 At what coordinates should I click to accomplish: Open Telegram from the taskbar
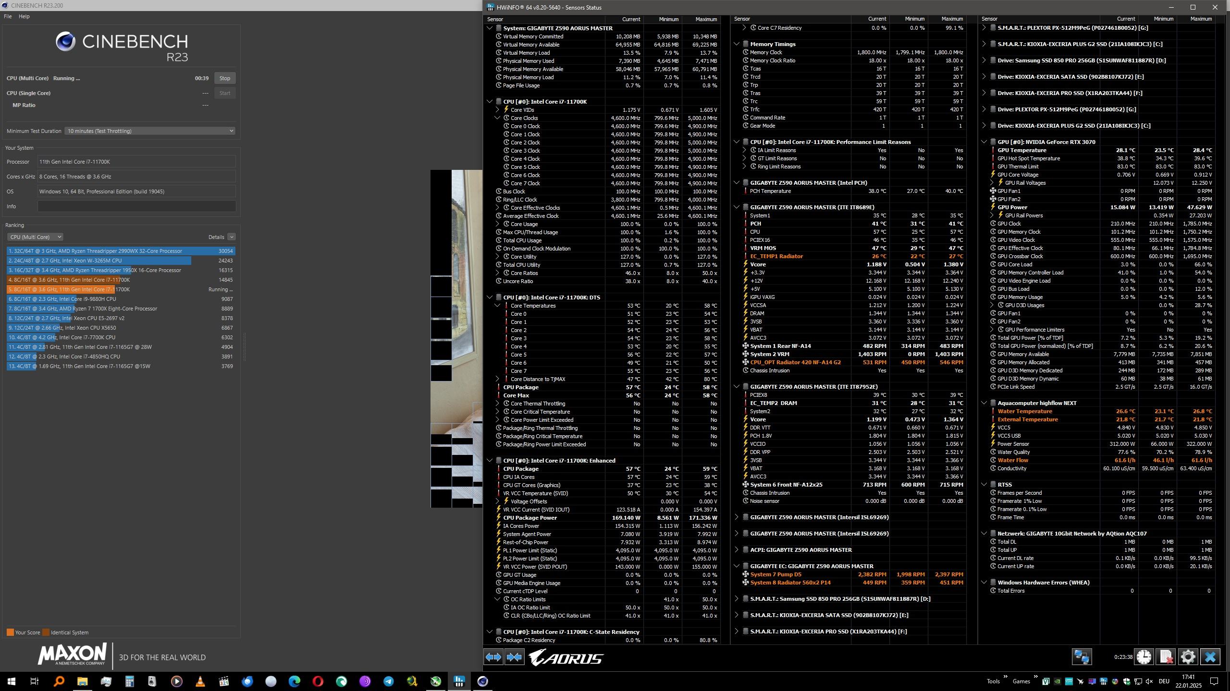tap(388, 681)
